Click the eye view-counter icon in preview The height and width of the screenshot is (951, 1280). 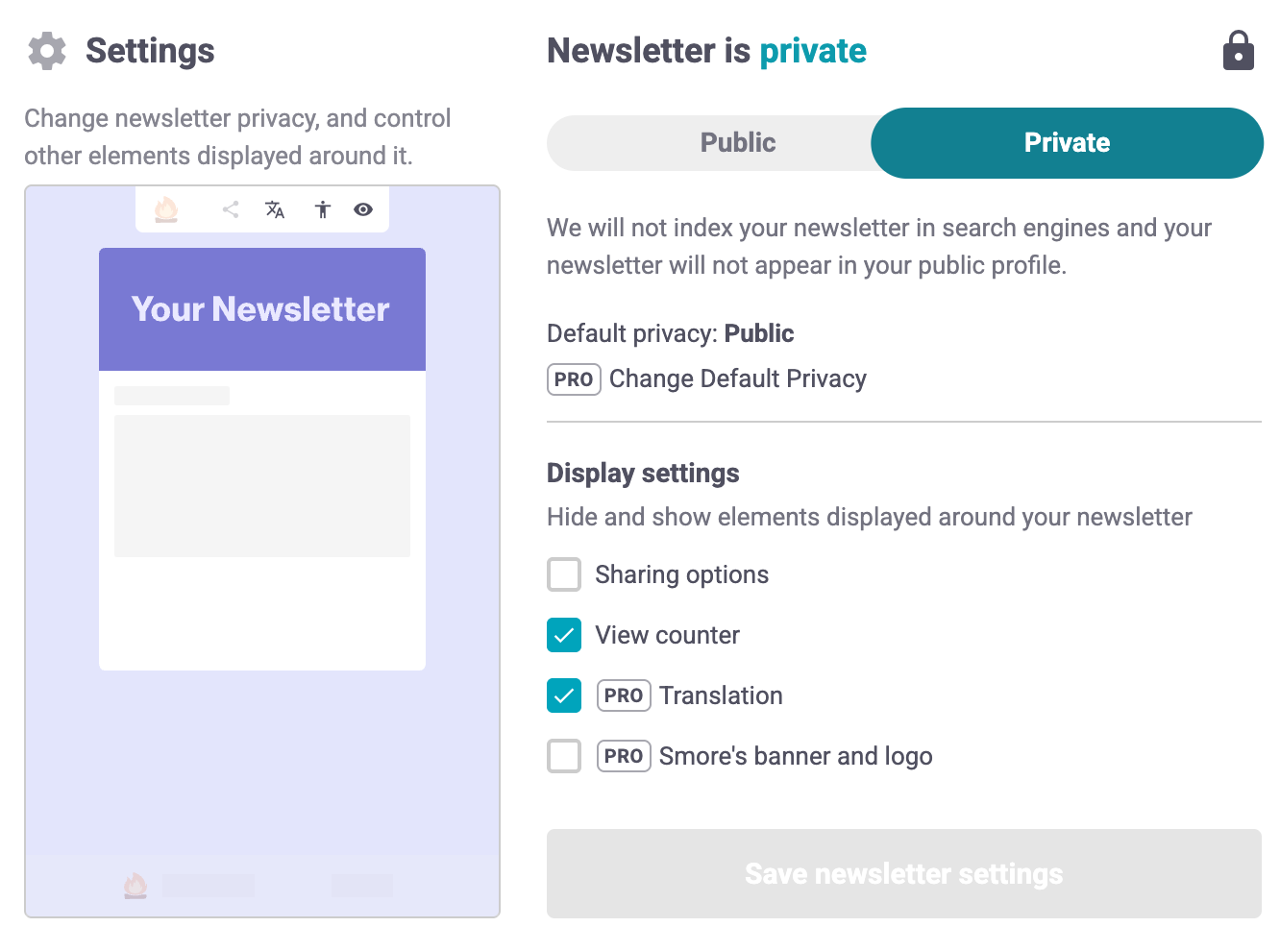coord(363,209)
